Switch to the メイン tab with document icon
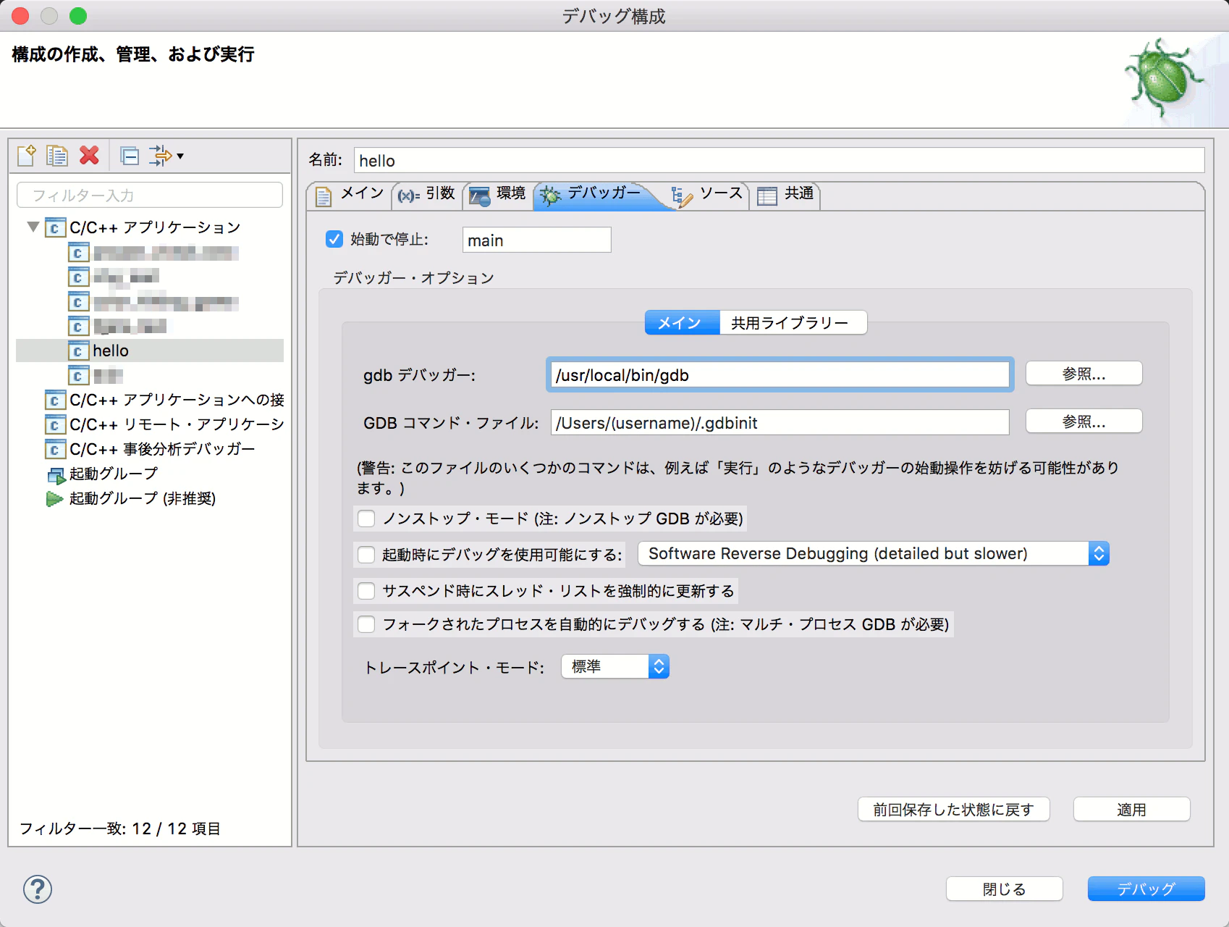This screenshot has width=1229, height=927. point(350,194)
